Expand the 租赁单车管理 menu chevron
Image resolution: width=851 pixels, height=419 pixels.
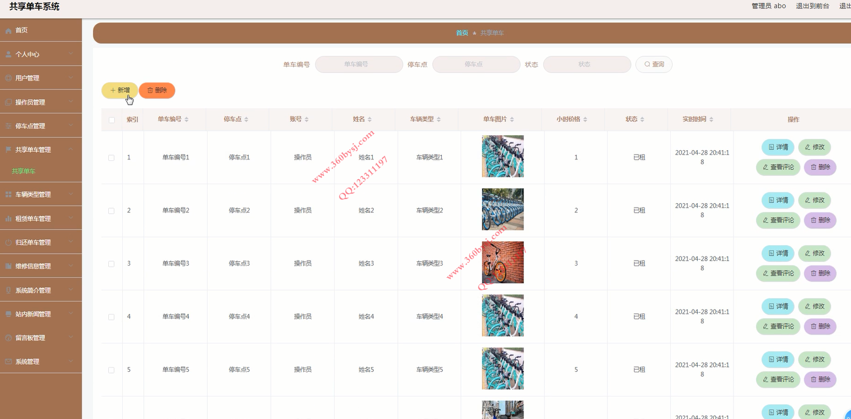pyautogui.click(x=71, y=218)
